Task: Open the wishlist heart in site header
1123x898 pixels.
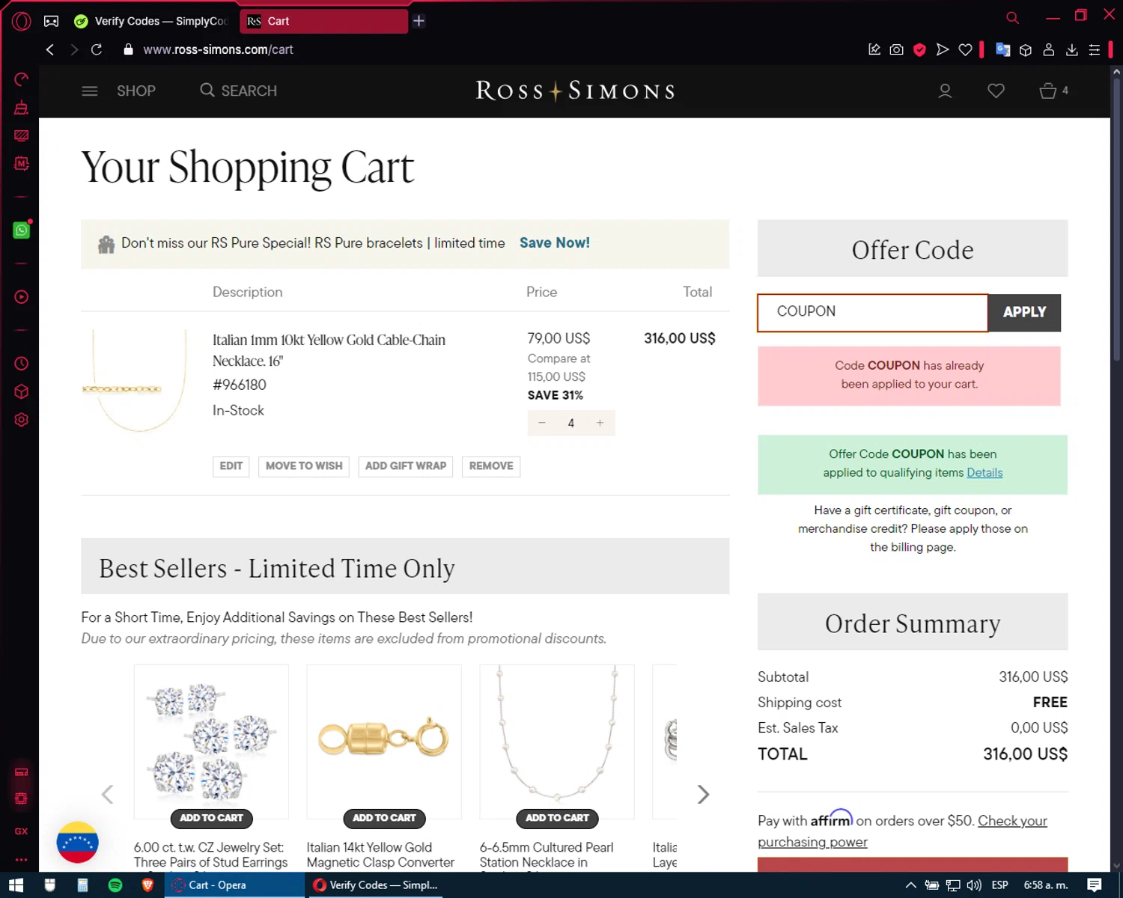Action: pos(996,91)
